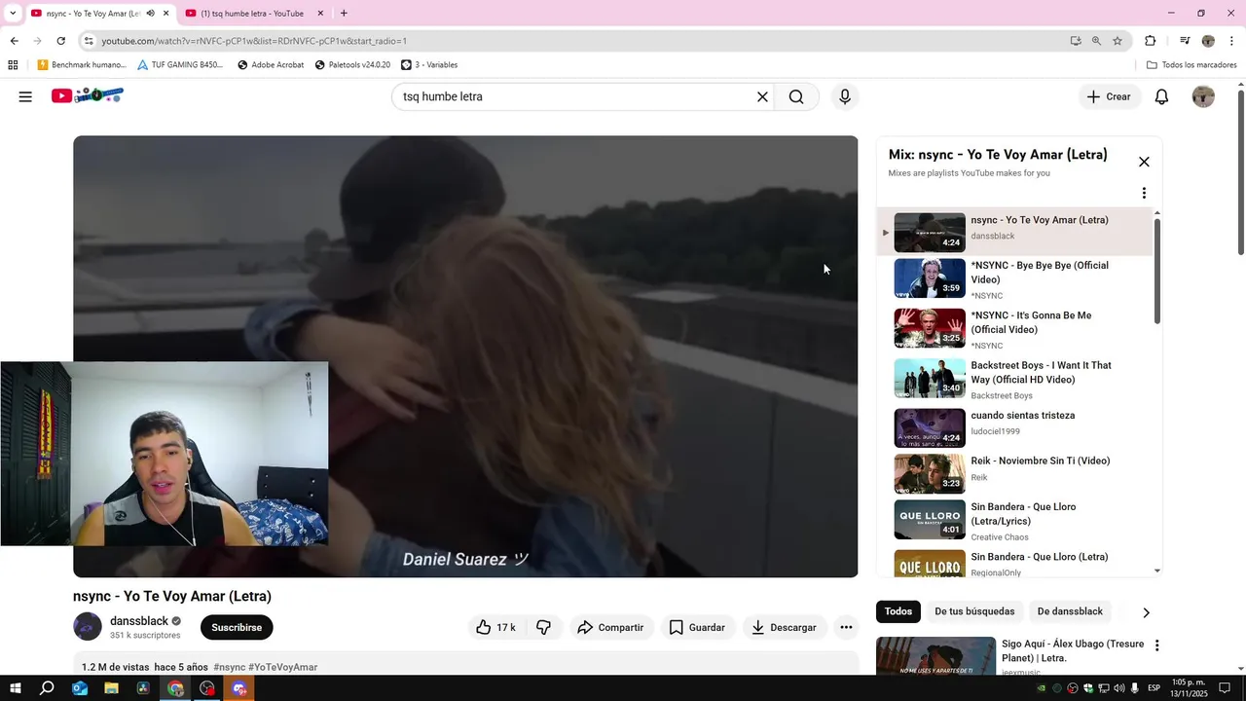This screenshot has height=701, width=1246.
Task: Open Chrome extensions puzzle icon
Action: point(1151,41)
